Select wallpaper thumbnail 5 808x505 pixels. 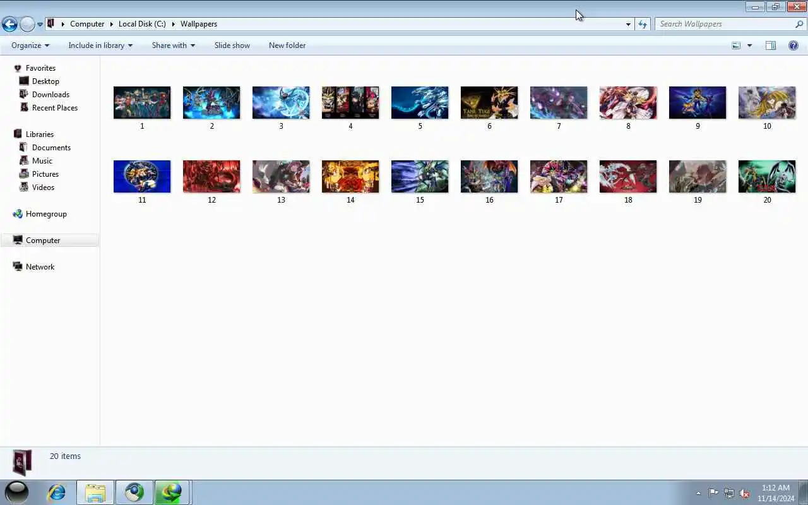(420, 103)
